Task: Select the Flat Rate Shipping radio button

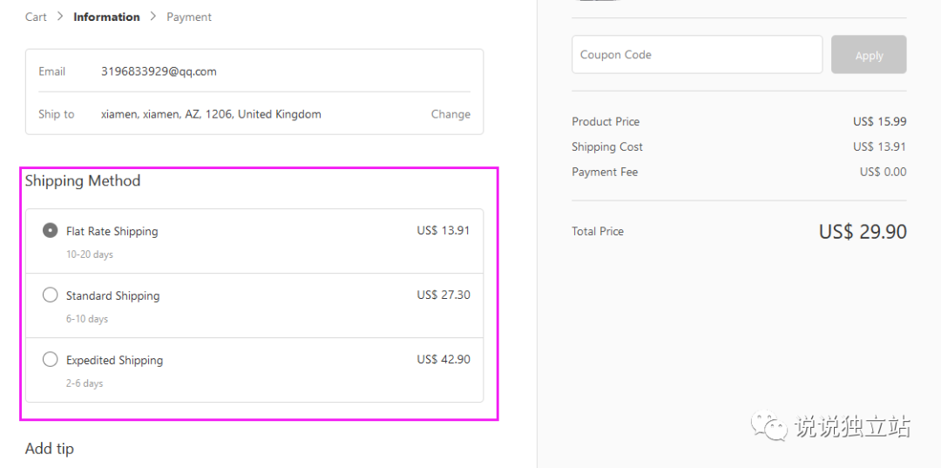Action: [x=51, y=231]
